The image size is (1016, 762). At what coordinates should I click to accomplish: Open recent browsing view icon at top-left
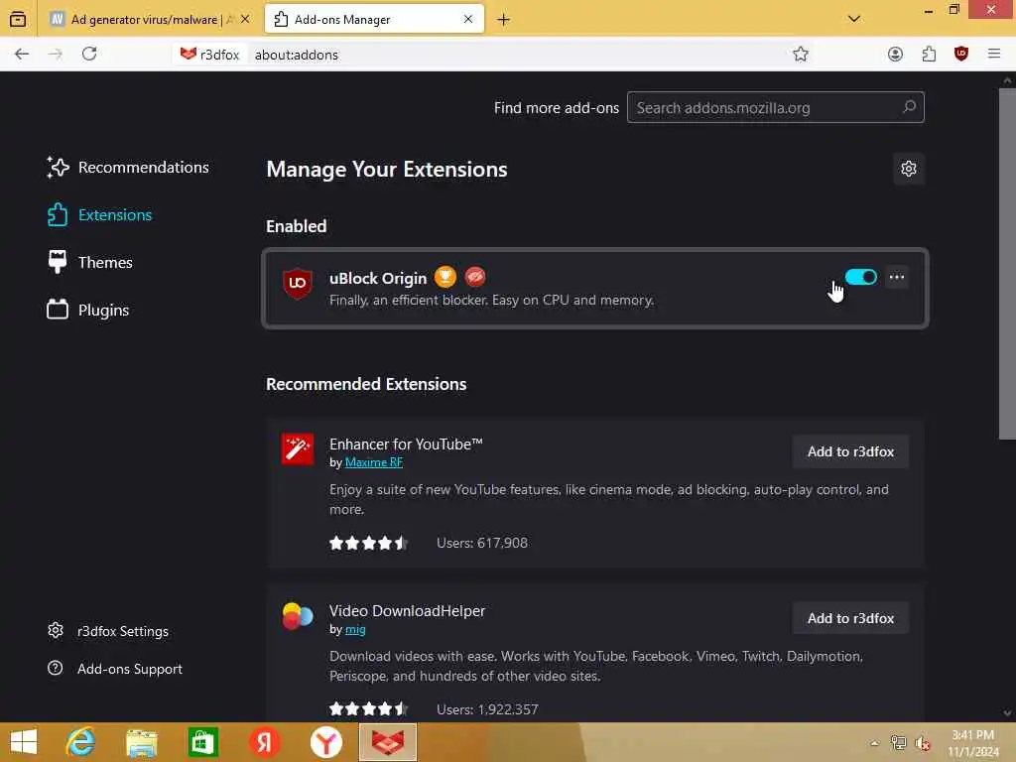pyautogui.click(x=18, y=20)
